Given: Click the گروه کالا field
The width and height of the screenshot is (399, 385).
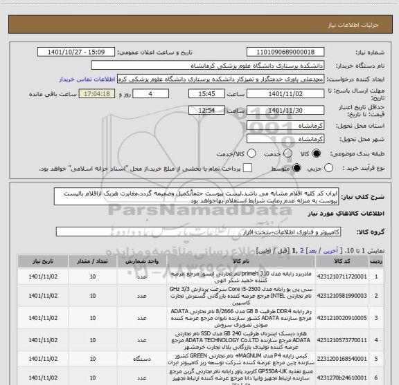Looking at the screenshot, I should tap(198, 232).
